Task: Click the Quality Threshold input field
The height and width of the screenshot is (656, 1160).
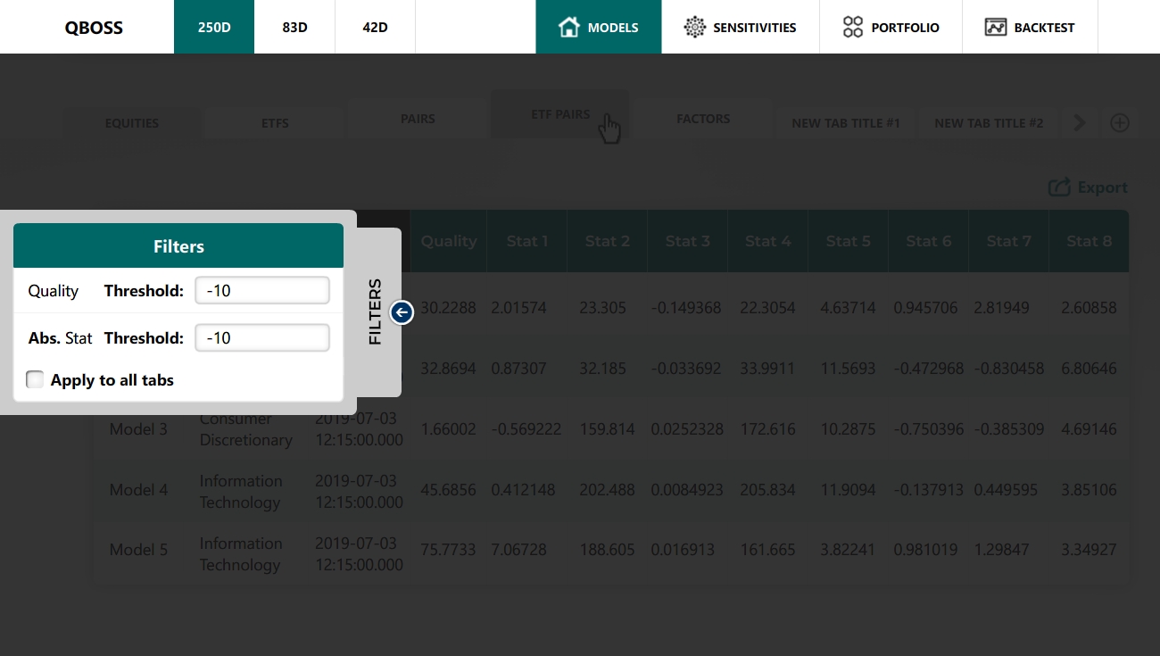Action: point(262,291)
